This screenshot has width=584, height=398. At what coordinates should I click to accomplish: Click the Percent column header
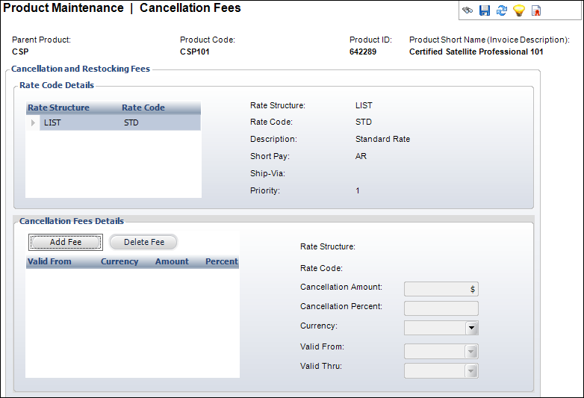(221, 261)
